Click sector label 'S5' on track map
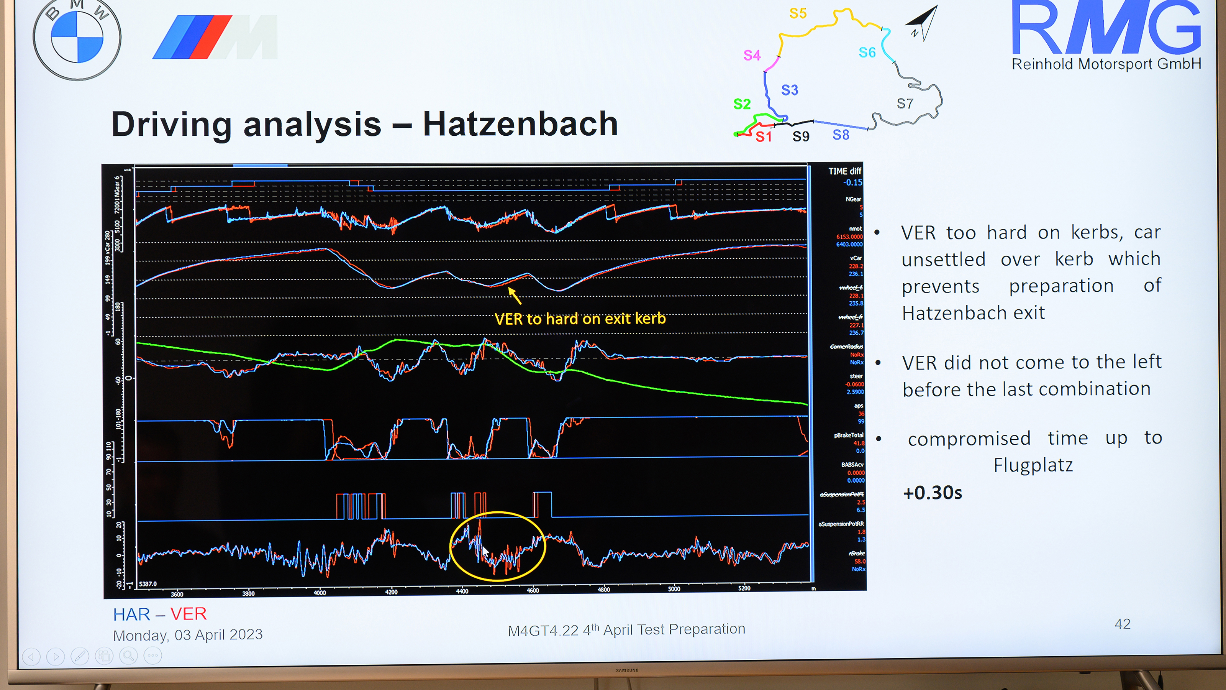 point(798,13)
